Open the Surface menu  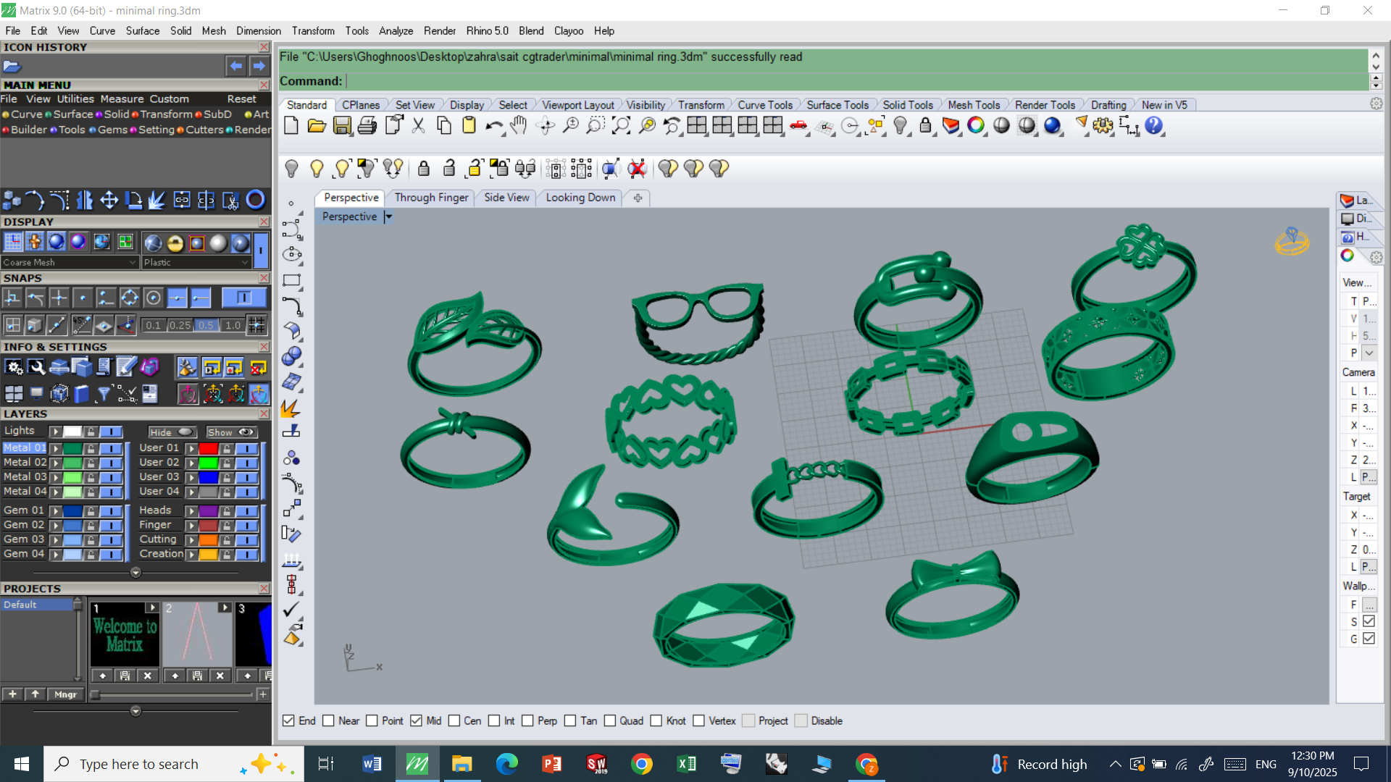pyautogui.click(x=142, y=31)
